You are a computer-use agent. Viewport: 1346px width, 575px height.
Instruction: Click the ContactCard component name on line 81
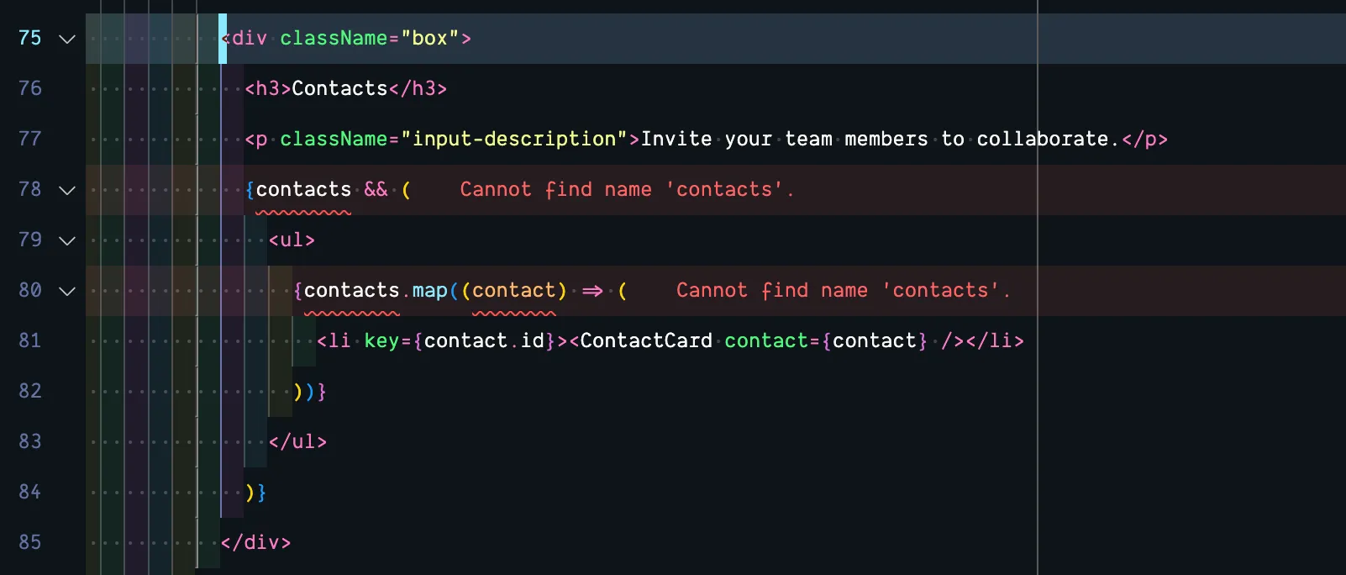tap(645, 340)
